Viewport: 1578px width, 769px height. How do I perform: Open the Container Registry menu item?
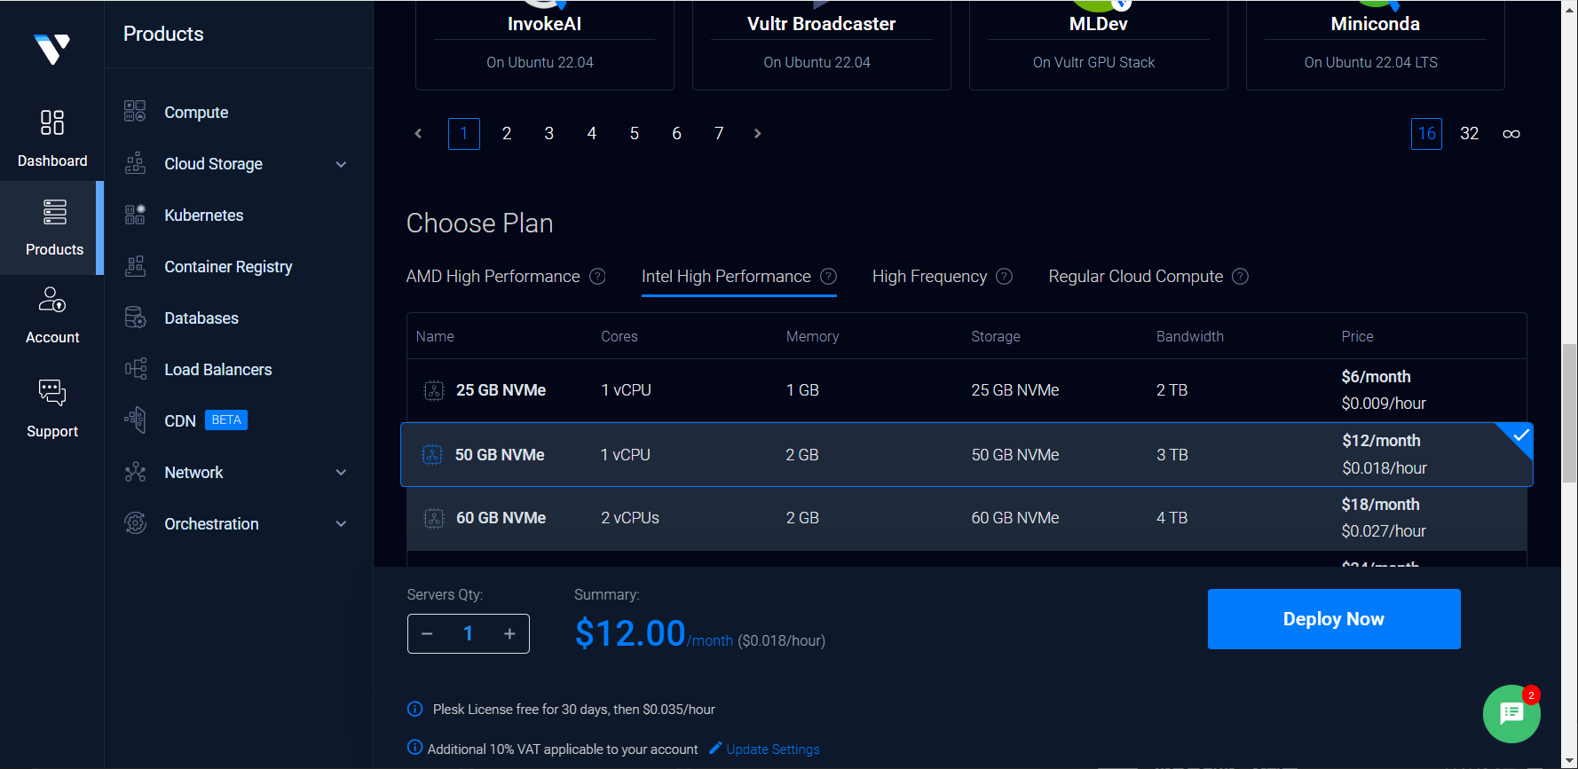click(228, 267)
